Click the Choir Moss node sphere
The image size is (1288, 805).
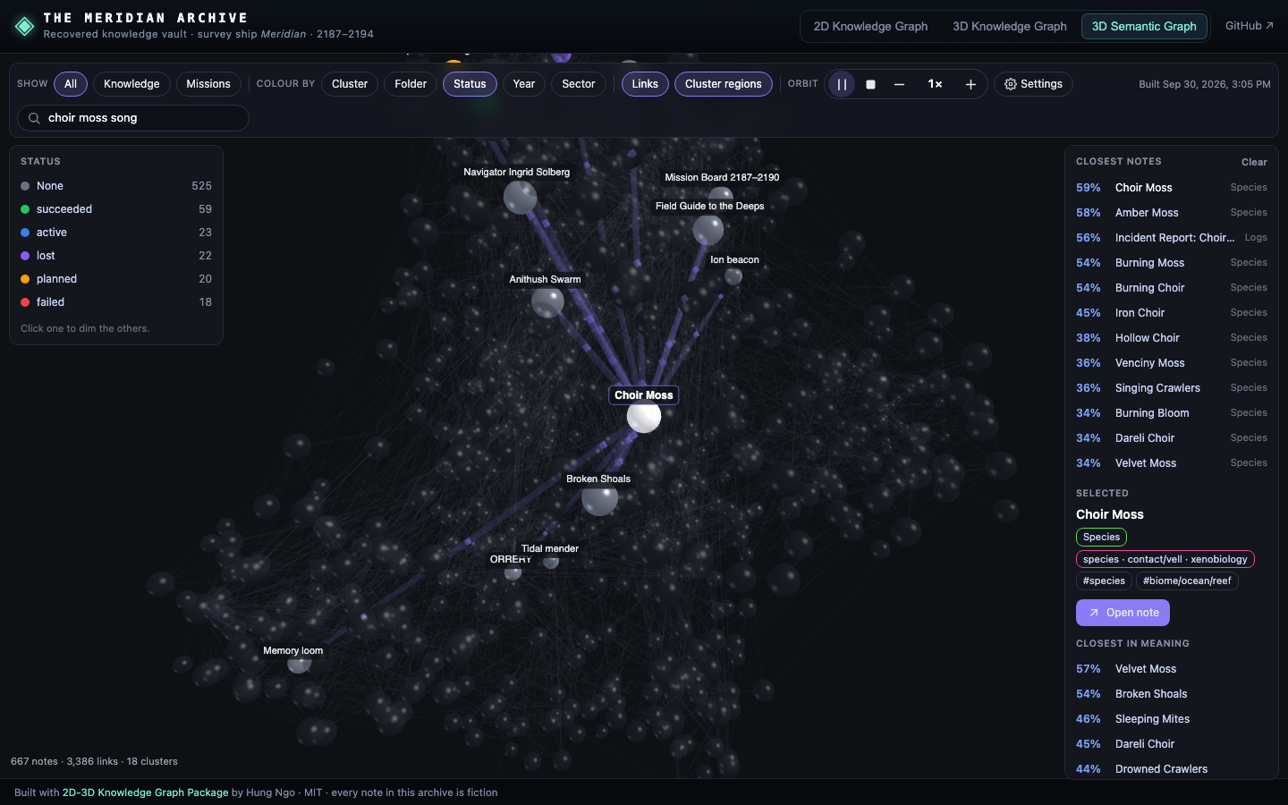pyautogui.click(x=644, y=417)
